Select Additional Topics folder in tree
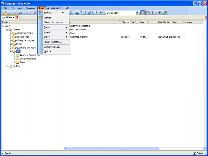This screenshot has width=208, height=156. click(x=24, y=33)
